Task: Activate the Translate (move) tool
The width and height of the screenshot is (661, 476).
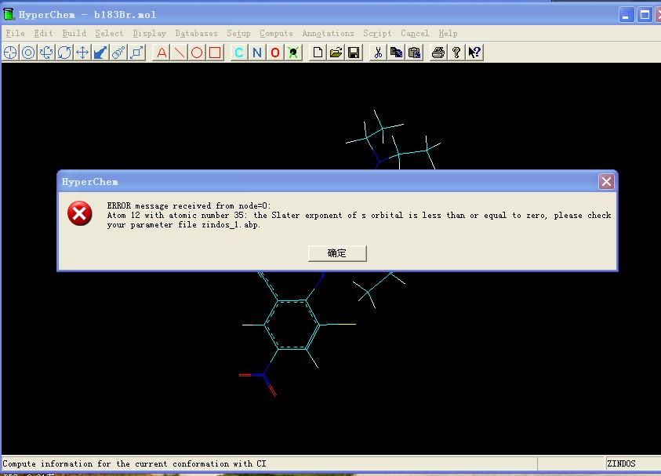Action: (x=82, y=53)
